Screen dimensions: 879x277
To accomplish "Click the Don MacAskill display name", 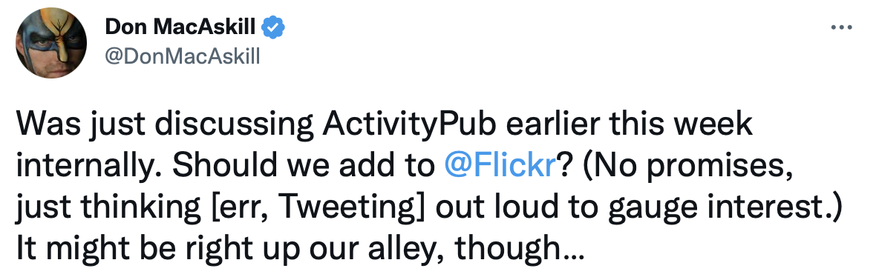I will coord(180,27).
